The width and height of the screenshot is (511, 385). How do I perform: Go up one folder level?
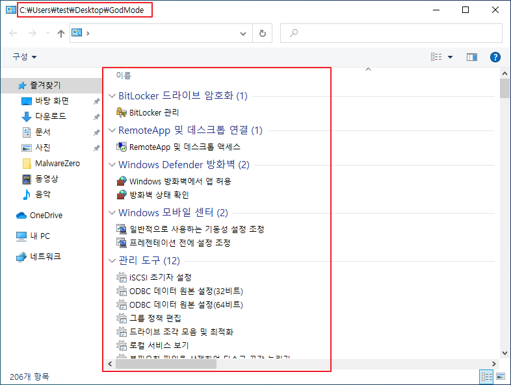[61, 33]
